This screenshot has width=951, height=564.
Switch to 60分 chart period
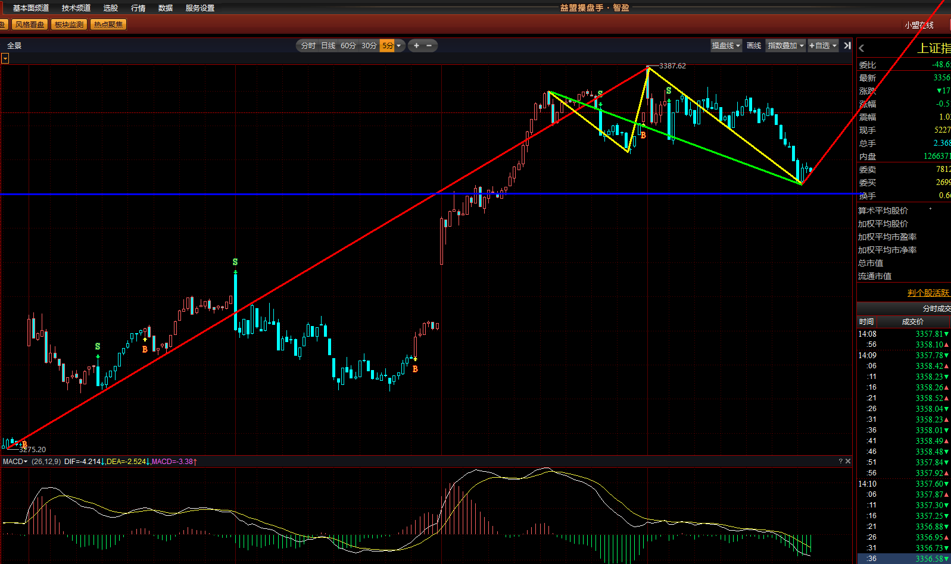[x=348, y=45]
